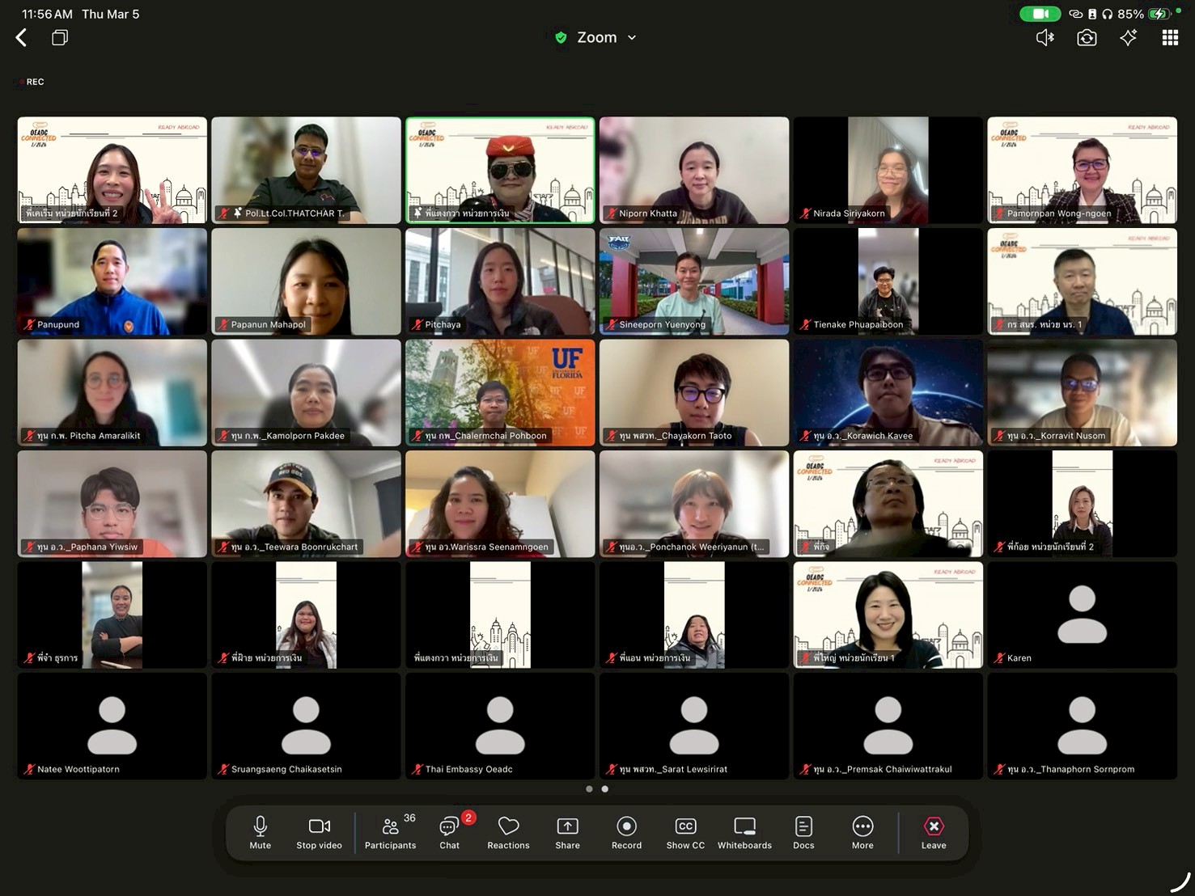
Task: Open the Chat with unread messages
Action: (450, 832)
